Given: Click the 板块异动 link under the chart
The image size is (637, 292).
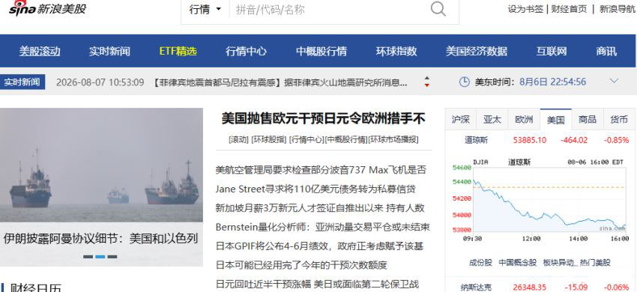Looking at the screenshot, I should click(558, 263).
